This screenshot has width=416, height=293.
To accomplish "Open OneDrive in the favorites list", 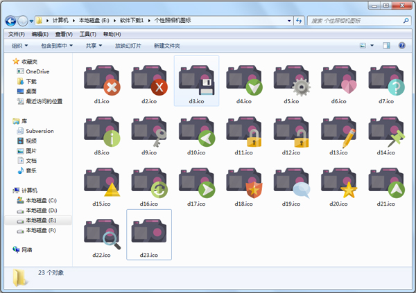I will [39, 71].
